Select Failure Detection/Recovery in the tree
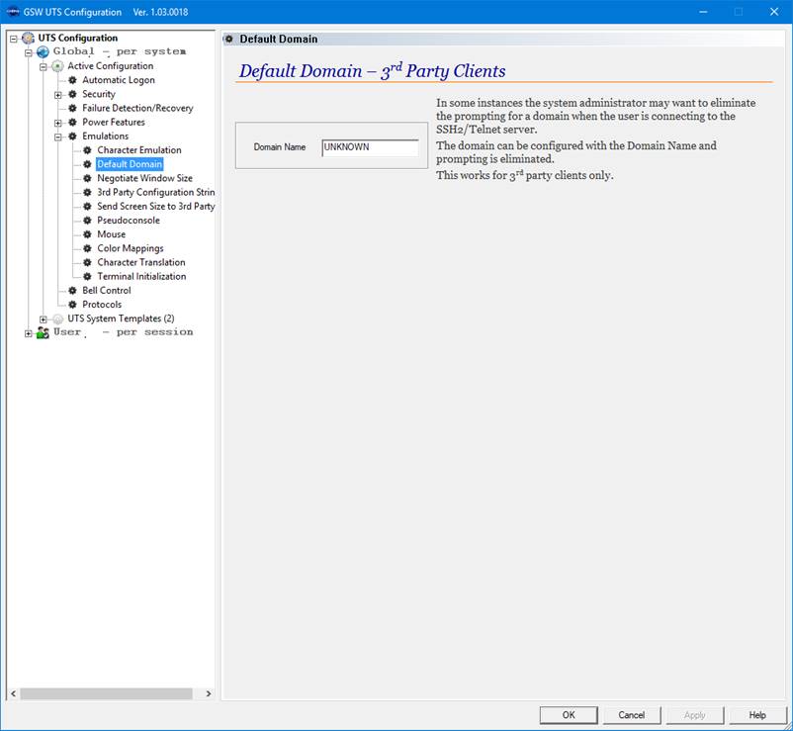The height and width of the screenshot is (731, 793). [x=137, y=108]
